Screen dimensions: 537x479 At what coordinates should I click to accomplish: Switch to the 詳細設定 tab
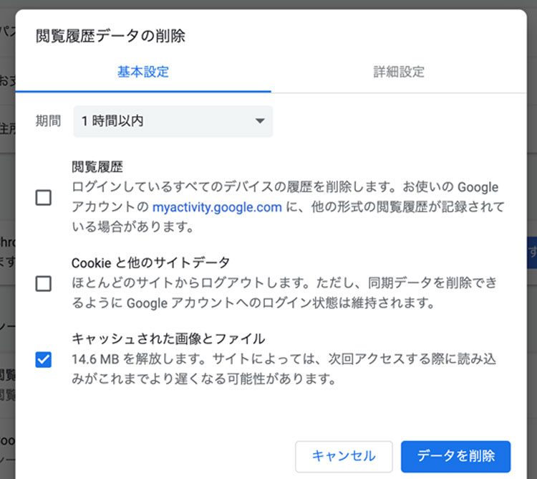click(399, 72)
